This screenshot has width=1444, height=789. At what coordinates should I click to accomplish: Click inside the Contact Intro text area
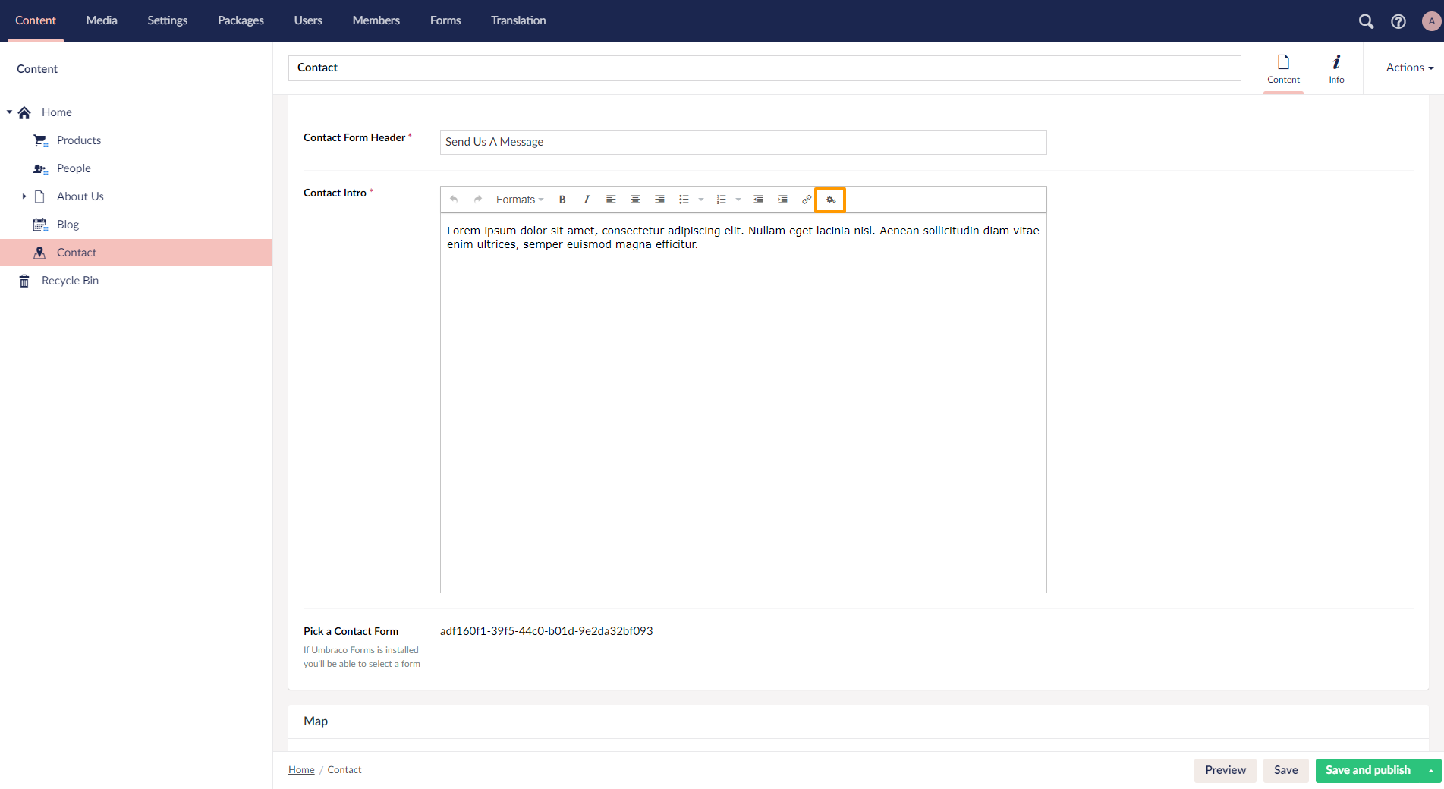pyautogui.click(x=744, y=403)
